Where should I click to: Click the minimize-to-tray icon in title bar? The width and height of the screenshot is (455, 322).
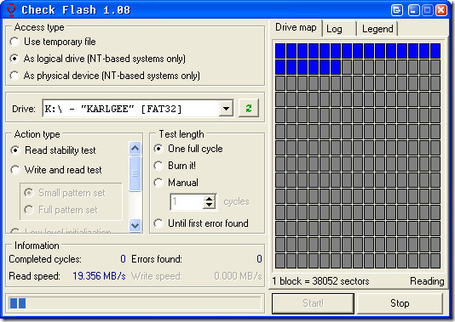coord(397,10)
